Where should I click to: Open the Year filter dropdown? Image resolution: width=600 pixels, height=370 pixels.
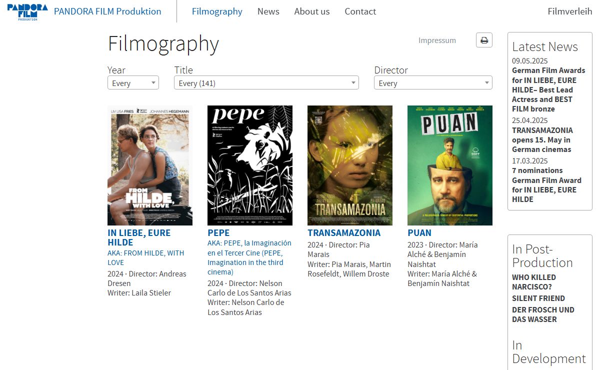(x=133, y=83)
